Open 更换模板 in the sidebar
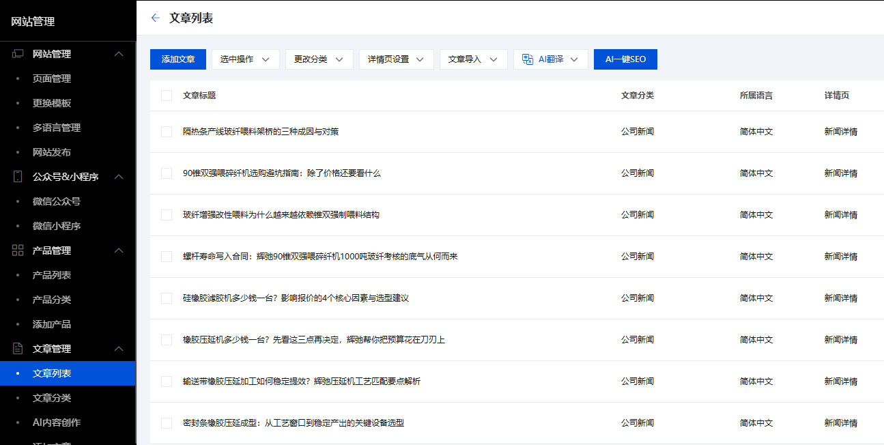Screen dimensions: 884x445 [x=52, y=103]
